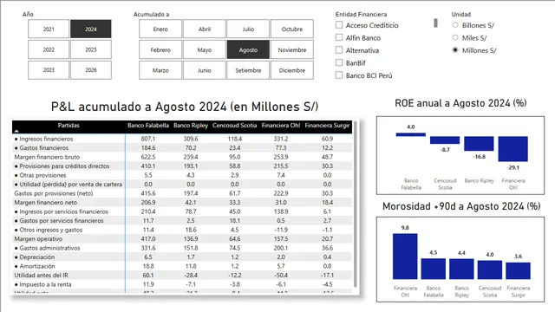
Task: Select the Millones S/ radio option
Action: [x=455, y=50]
